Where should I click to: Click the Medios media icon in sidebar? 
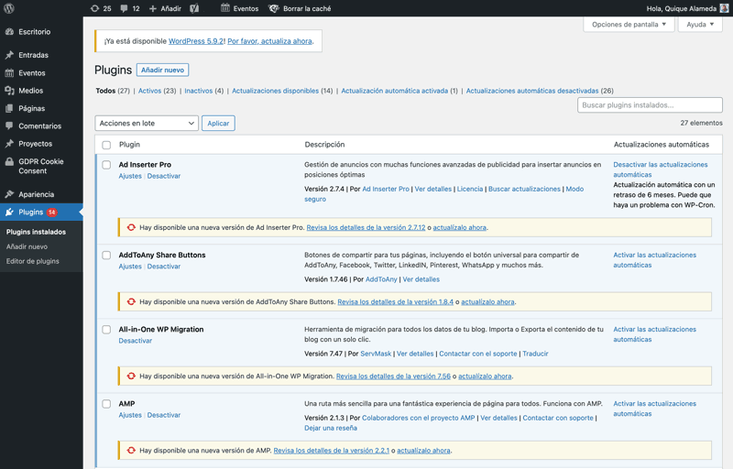tap(9, 91)
